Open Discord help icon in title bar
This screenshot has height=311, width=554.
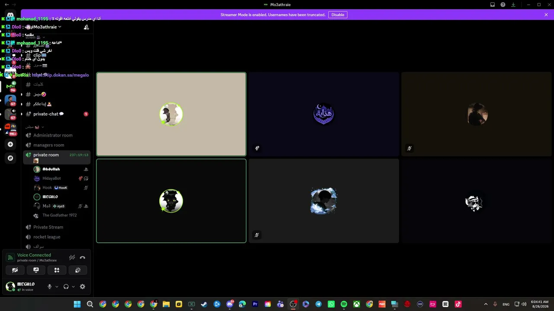(x=503, y=5)
